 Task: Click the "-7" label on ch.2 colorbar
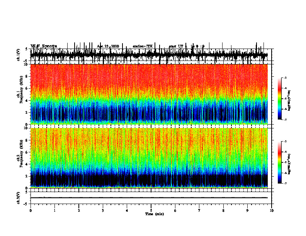pos(285,183)
